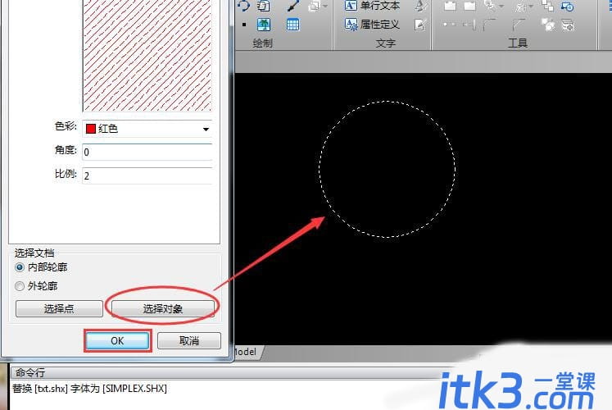Click the blue window zoom icon
Image resolution: width=612 pixels, height=410 pixels.
pos(567,6)
